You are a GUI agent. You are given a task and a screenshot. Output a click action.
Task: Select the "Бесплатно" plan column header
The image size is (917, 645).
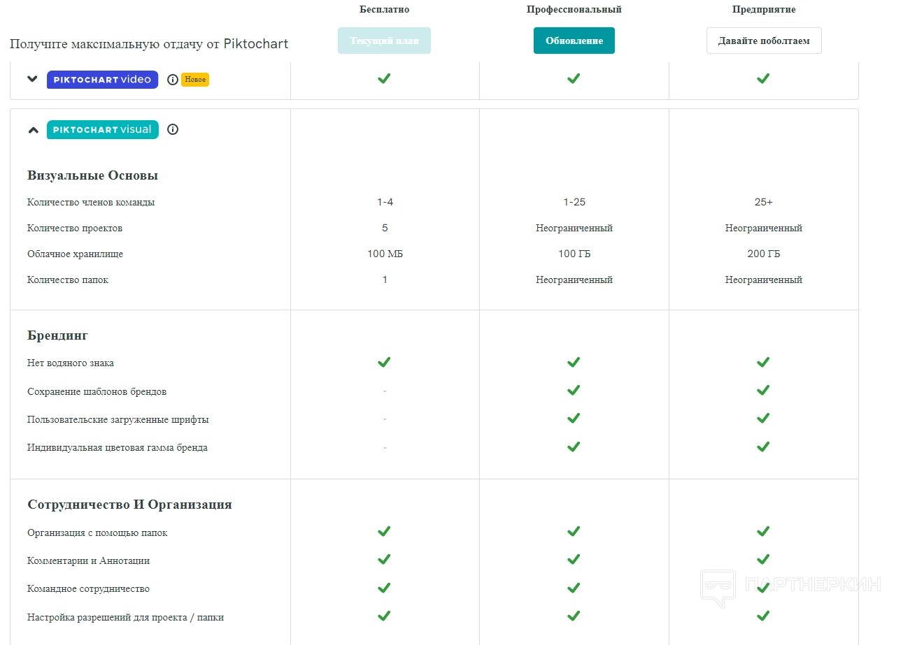tap(384, 10)
